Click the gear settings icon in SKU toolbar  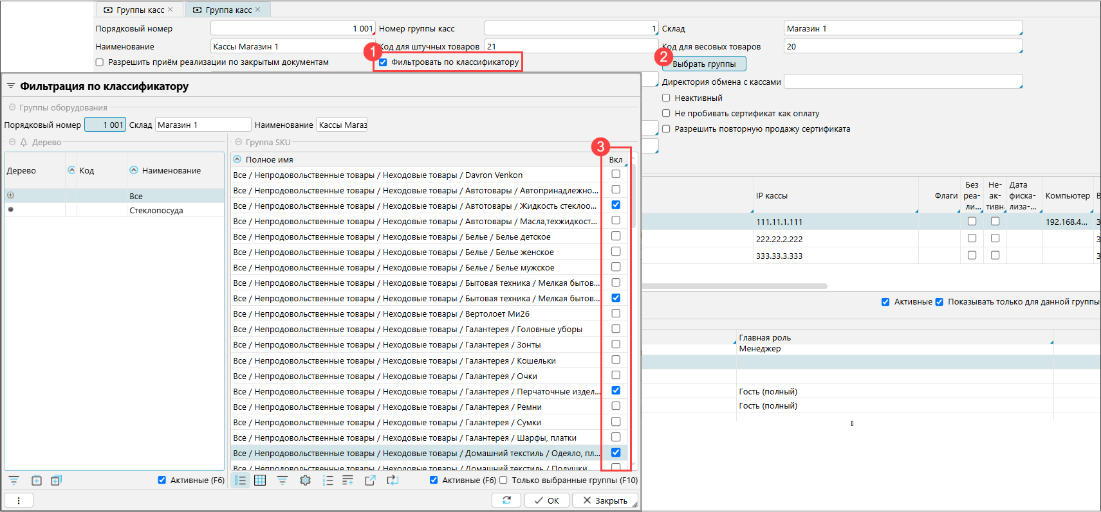point(305,481)
